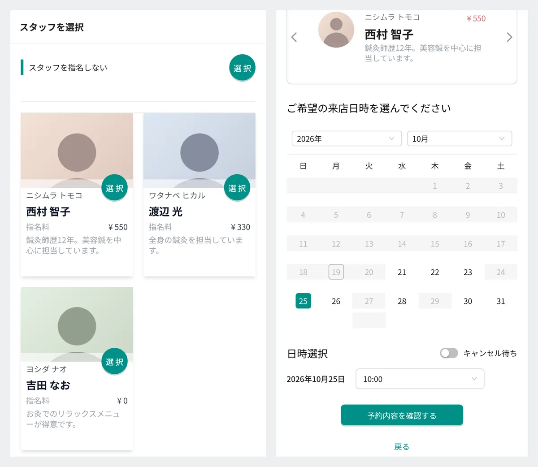Click selected date 25 on calendar
Screen dimensions: 538x467
(303, 301)
